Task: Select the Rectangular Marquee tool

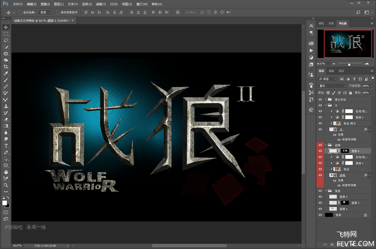Action: pos(6,34)
